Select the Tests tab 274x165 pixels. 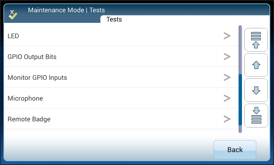tap(114, 19)
